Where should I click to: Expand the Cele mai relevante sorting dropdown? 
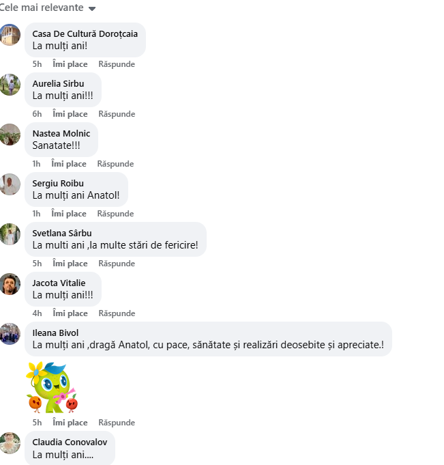(x=47, y=8)
